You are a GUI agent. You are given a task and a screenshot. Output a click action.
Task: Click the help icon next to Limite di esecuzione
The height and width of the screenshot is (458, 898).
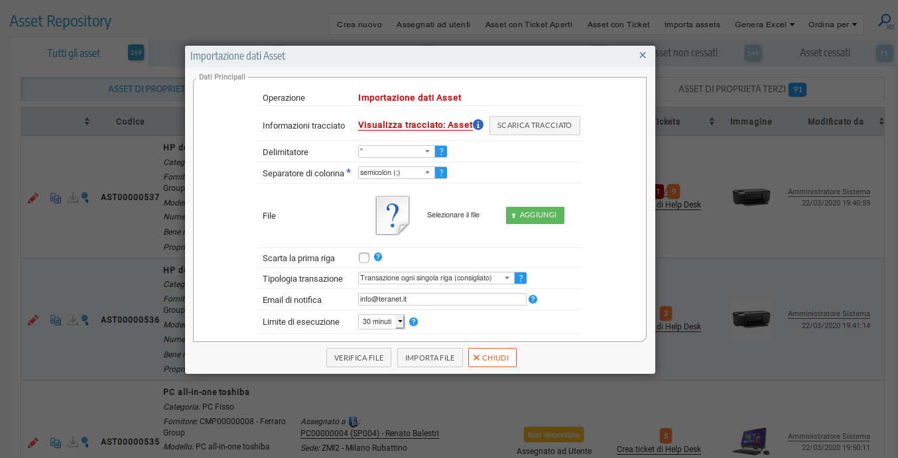click(413, 322)
